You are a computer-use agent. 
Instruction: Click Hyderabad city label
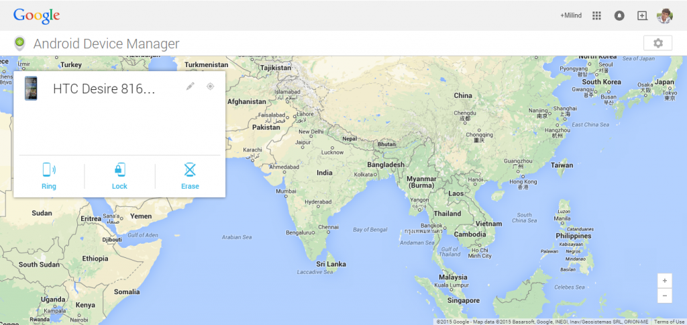318,201
